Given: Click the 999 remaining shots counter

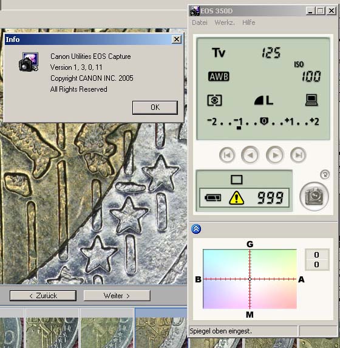Looking at the screenshot, I should [x=270, y=197].
